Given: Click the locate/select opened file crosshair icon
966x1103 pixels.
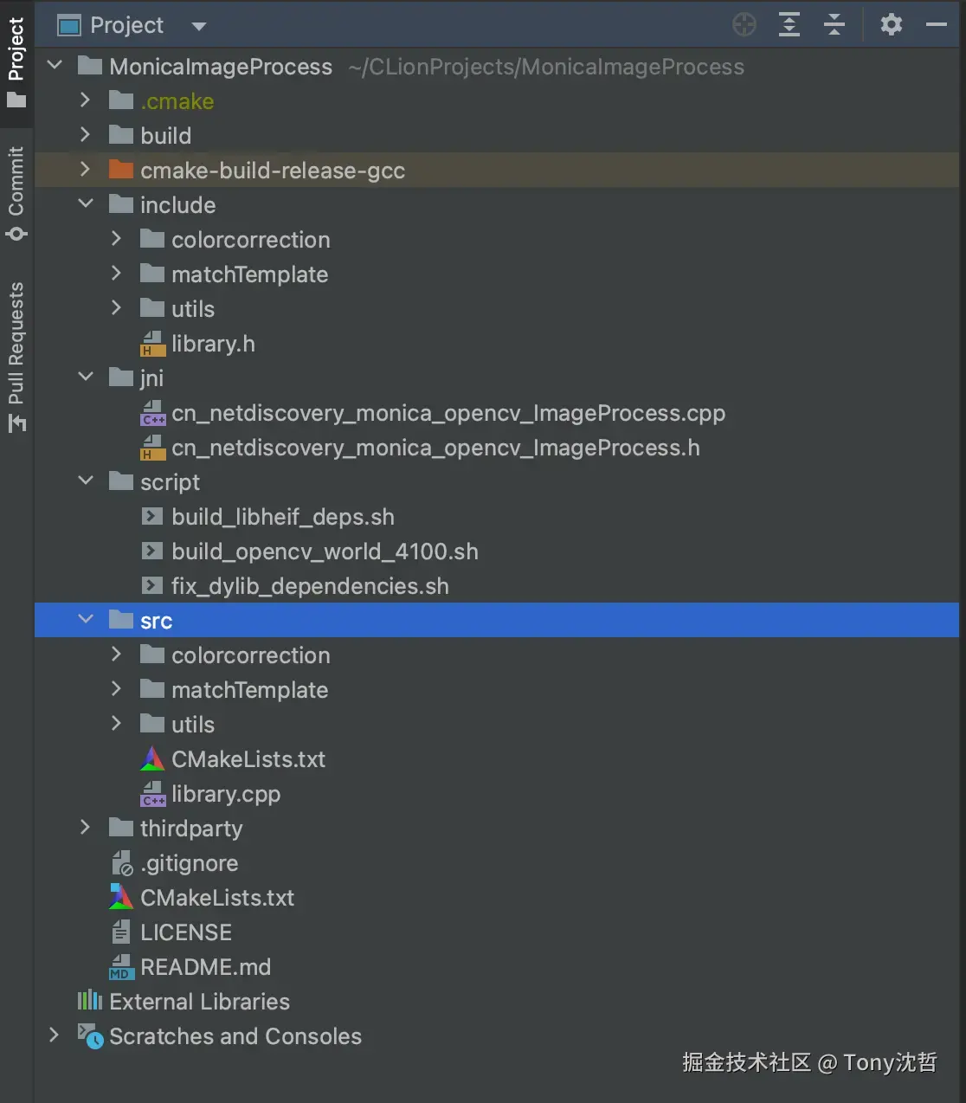Looking at the screenshot, I should (744, 25).
